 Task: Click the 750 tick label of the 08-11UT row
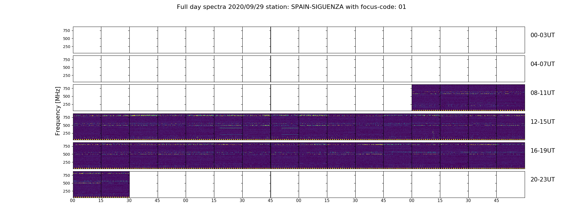67,89
